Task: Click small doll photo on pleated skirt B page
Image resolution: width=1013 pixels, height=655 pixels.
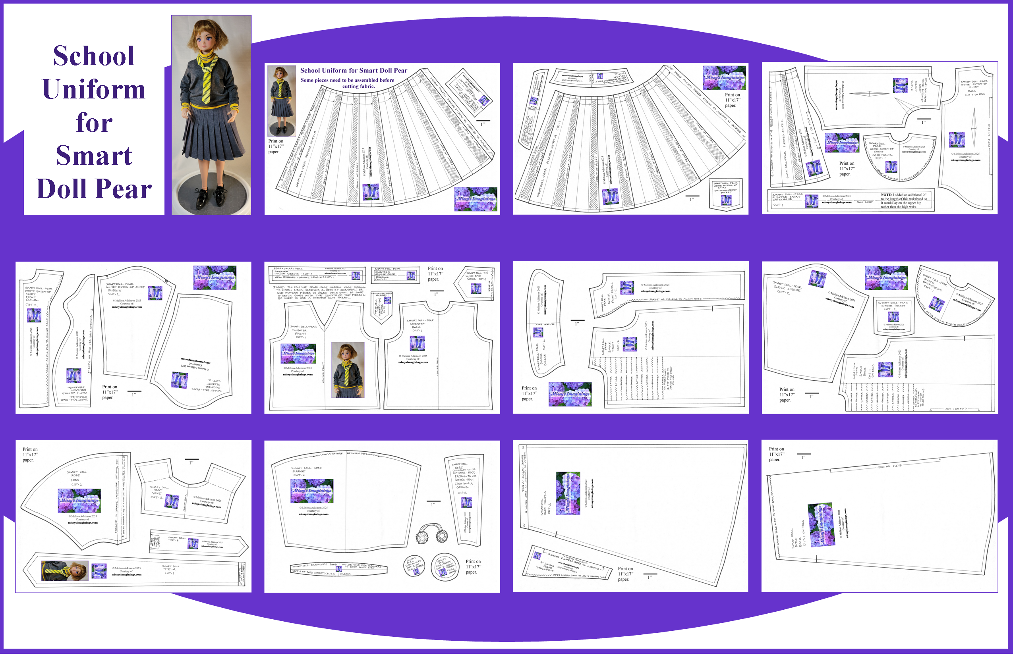Action: (x=281, y=101)
